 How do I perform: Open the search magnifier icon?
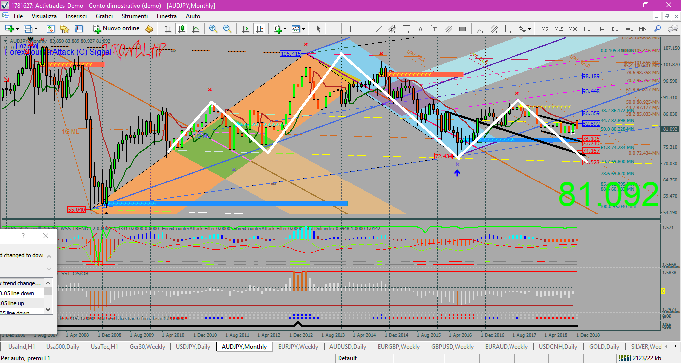point(658,29)
